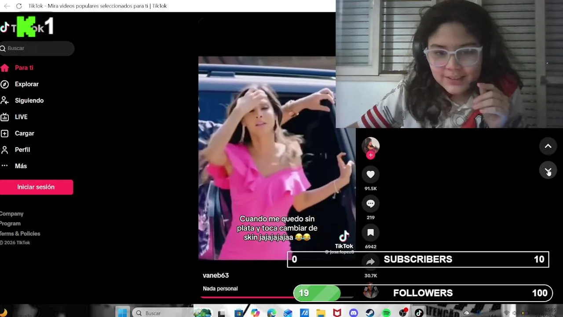Follow creator with the red plus badge
This screenshot has height=317, width=563.
click(x=371, y=155)
